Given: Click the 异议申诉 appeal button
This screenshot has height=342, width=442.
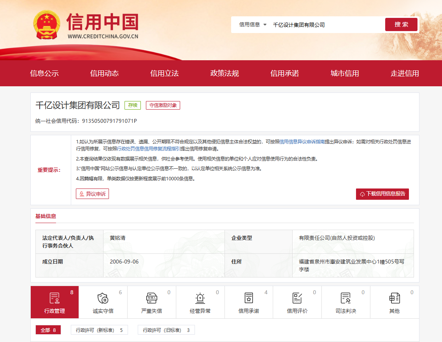Looking at the screenshot, I should pyautogui.click(x=92, y=194).
